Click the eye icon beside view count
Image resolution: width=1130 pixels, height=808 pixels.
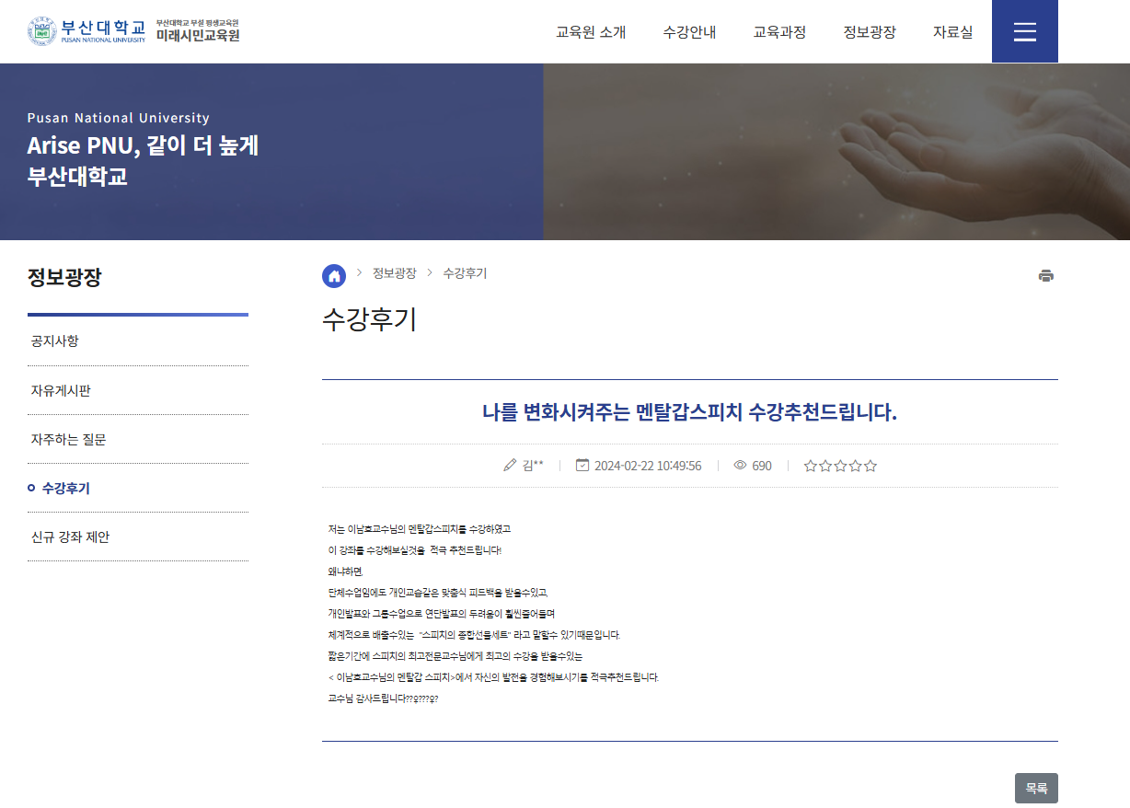[x=740, y=466]
